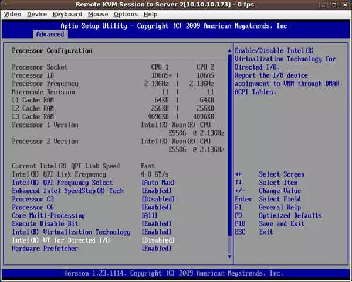Click the BIOS list vertical scrollbar
The width and height of the screenshot is (352, 282).
[x=229, y=153]
